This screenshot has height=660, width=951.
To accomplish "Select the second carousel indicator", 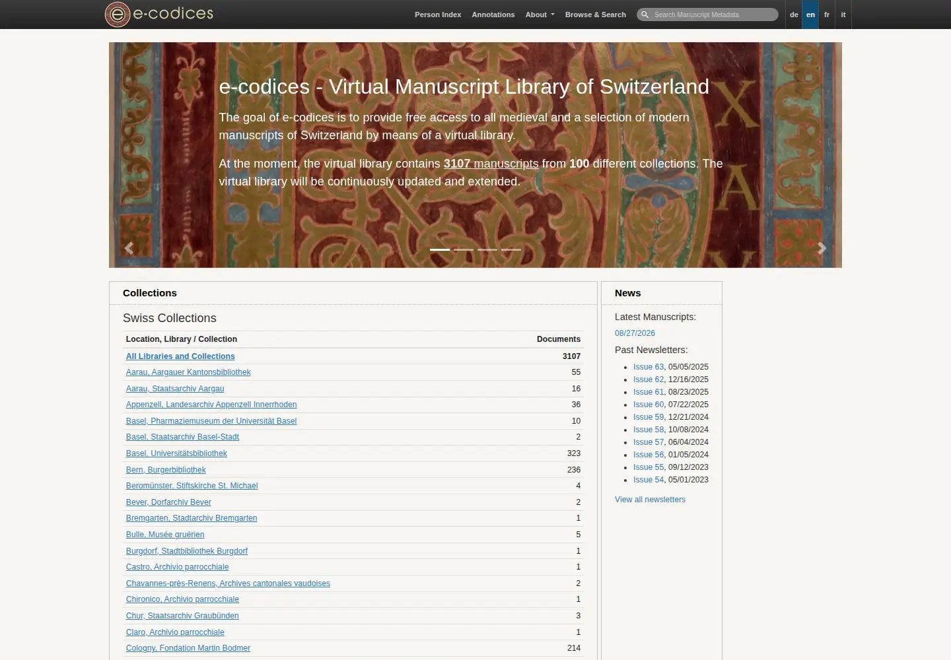I will [464, 249].
